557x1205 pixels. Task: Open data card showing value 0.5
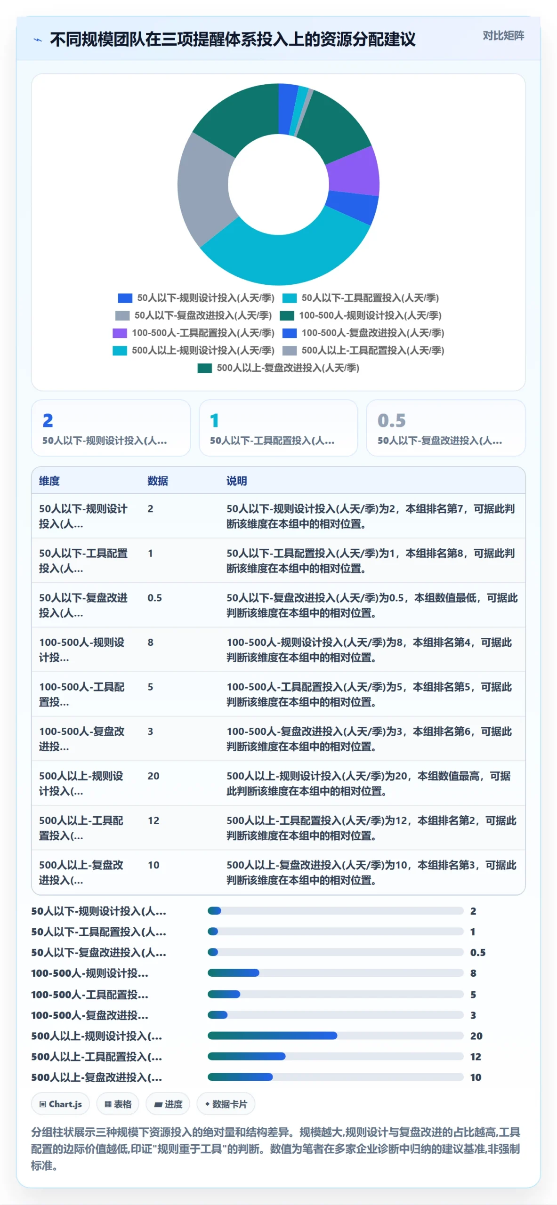tap(445, 428)
